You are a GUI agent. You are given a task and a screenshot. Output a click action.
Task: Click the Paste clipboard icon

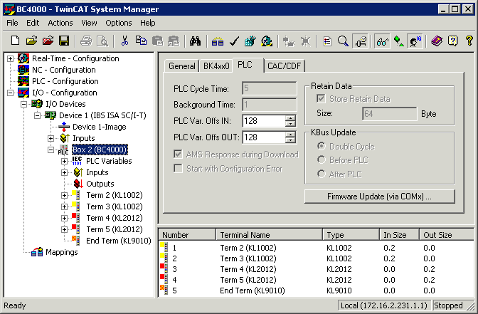coord(157,41)
